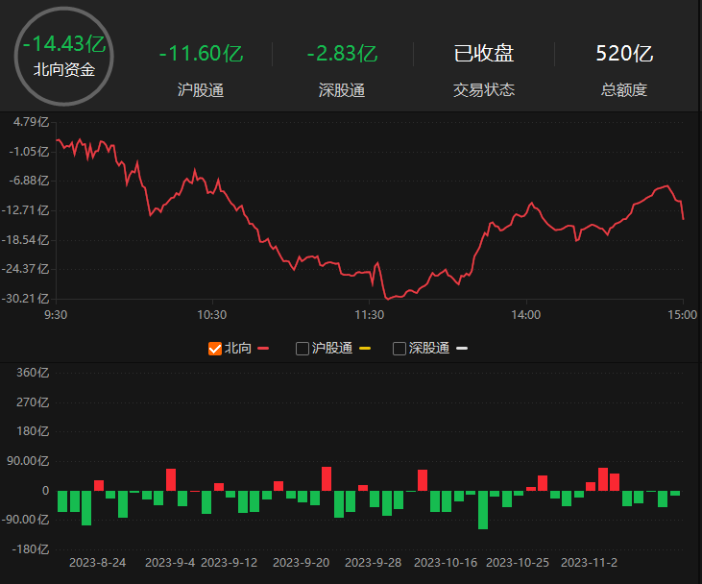The width and height of the screenshot is (702, 584).
Task: Click the 520亿 total quota value
Action: pyautogui.click(x=624, y=54)
